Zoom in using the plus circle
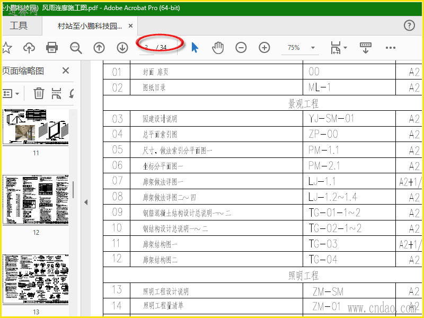Screen dimensions: 424x318 coord(264,48)
